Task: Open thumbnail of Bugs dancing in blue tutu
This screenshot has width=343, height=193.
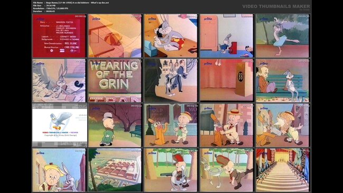Action: (x=283, y=35)
